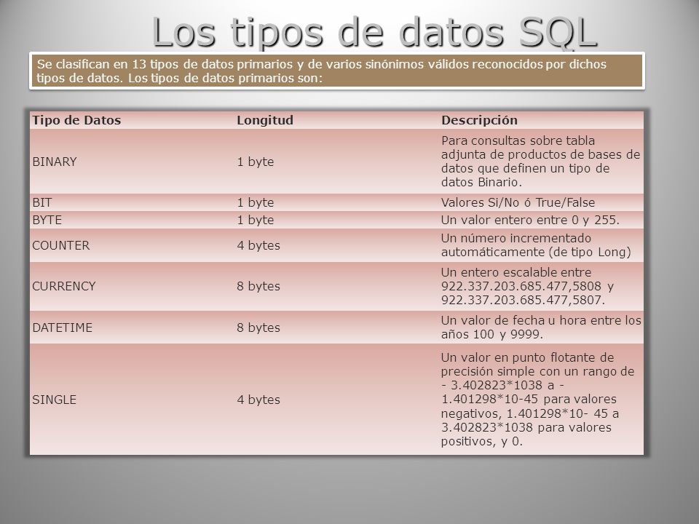Click the '8 bytes' length in the DATETIME row

point(258,327)
